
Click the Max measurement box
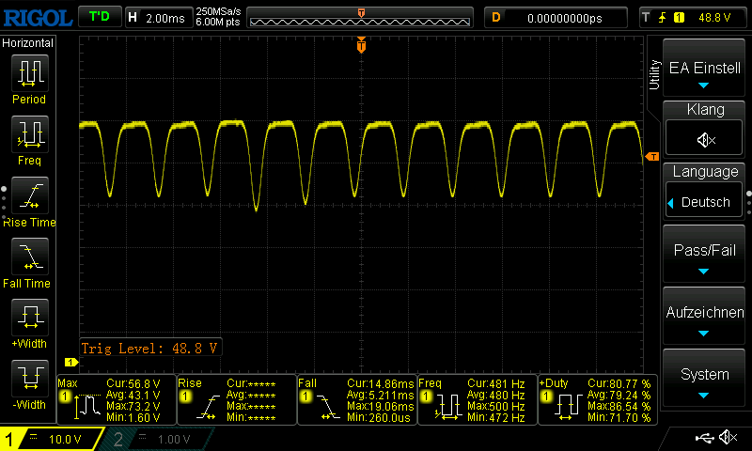coord(117,399)
